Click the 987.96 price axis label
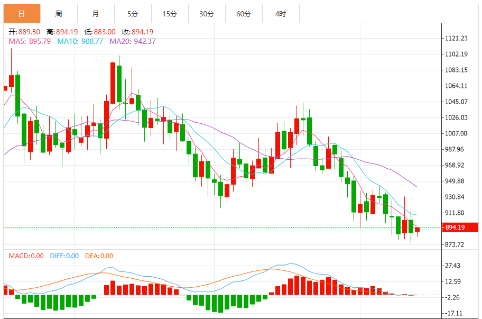The height and width of the screenshot is (319, 482). pos(455,150)
